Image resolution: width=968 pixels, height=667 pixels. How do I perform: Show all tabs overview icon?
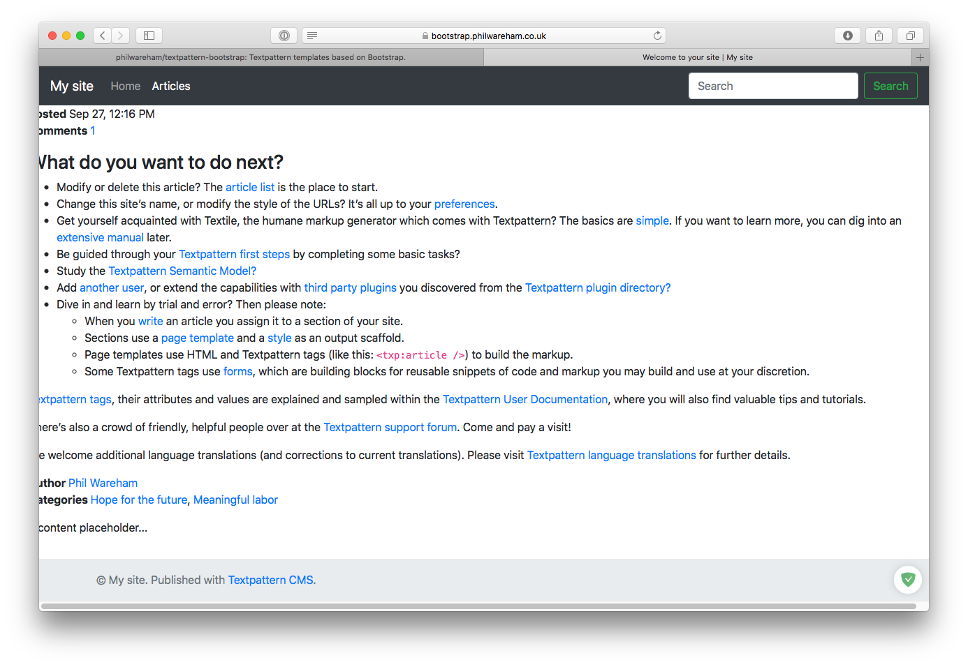click(x=910, y=36)
